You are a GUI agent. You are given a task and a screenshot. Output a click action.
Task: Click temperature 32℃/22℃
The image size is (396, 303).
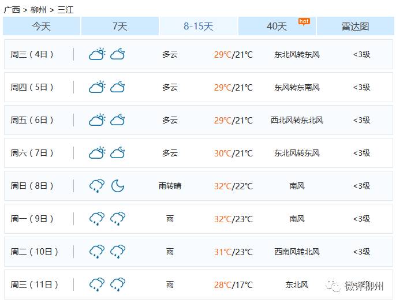tap(233, 186)
